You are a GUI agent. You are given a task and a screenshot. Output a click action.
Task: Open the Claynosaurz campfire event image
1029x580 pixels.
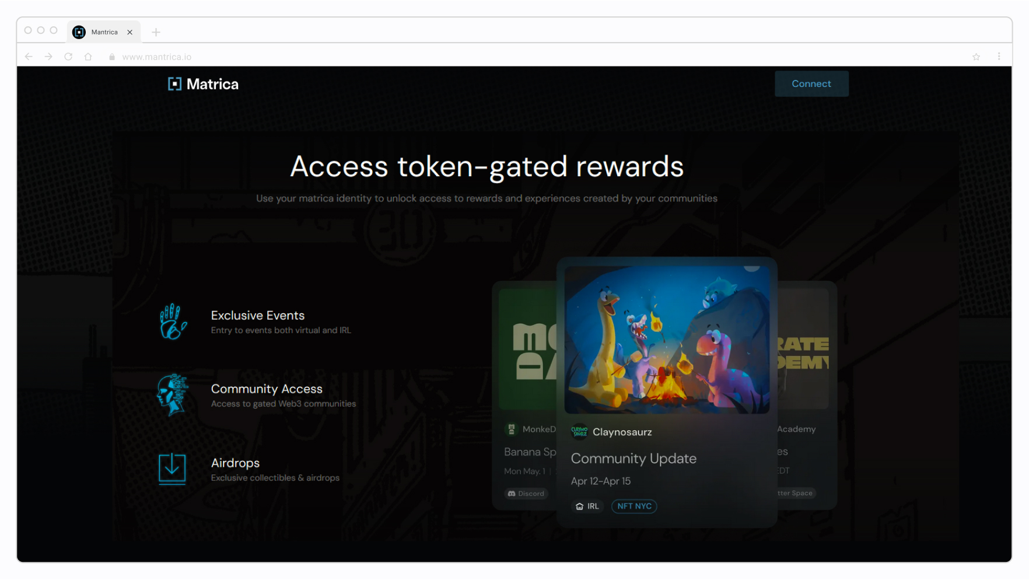coord(667,340)
